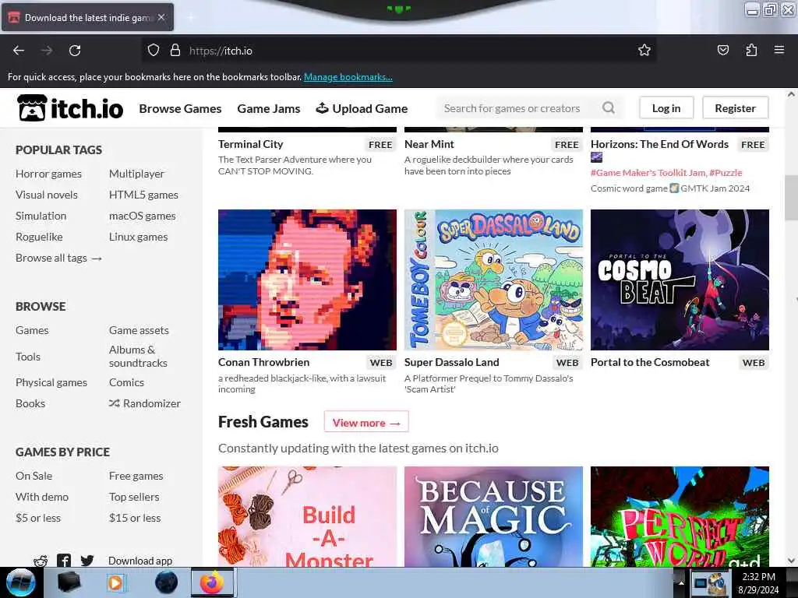Open Super Dassalo Land thumbnail
The image size is (798, 598).
(493, 280)
